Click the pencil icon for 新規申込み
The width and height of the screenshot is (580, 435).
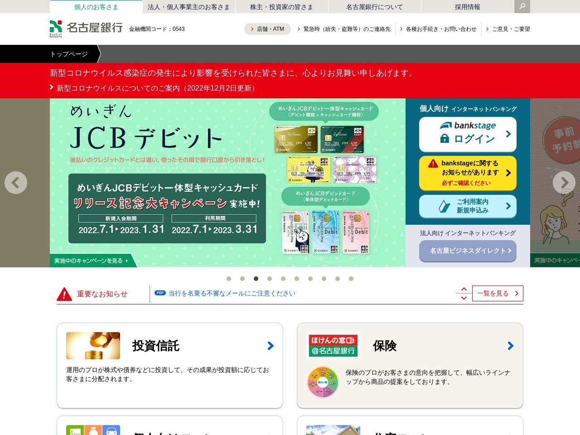(445, 207)
